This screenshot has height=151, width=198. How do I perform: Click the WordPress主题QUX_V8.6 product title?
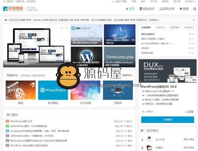tap(158, 86)
